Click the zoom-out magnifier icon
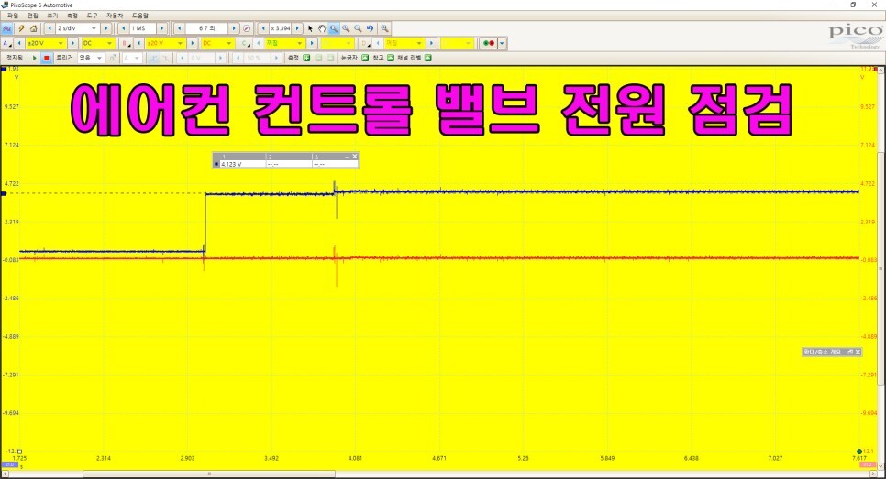The image size is (886, 479). click(358, 28)
